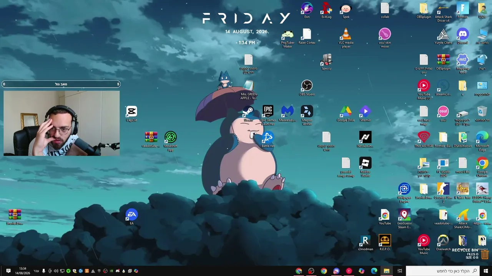The width and height of the screenshot is (492, 276).
Task: Launch the Yunite Client shortcut
Action: tap(443, 36)
